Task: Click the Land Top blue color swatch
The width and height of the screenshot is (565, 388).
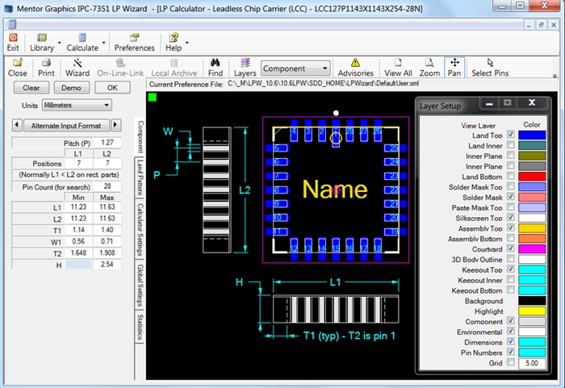Action: (x=532, y=135)
